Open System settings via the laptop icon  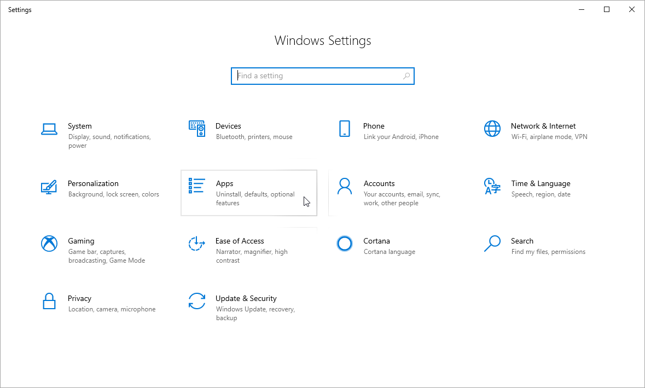(x=49, y=129)
